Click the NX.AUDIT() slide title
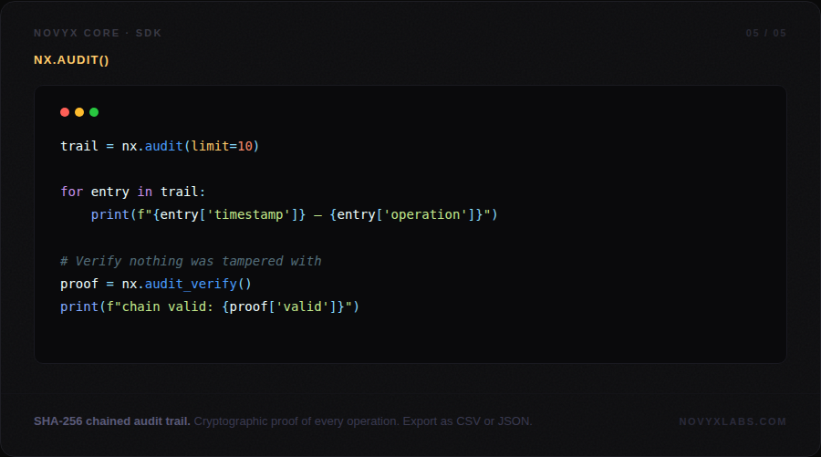Screen dimensions: 821x457 72,60
